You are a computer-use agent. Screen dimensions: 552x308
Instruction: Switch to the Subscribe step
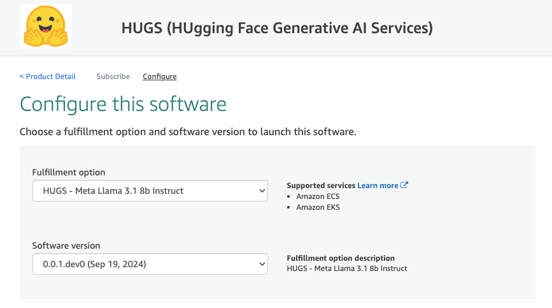coord(113,77)
